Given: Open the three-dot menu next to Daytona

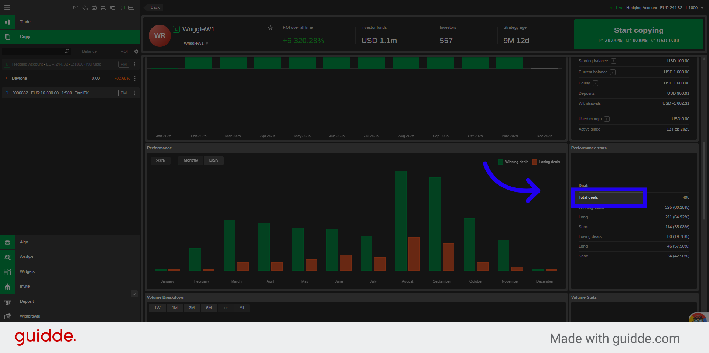Looking at the screenshot, I should pos(134,78).
